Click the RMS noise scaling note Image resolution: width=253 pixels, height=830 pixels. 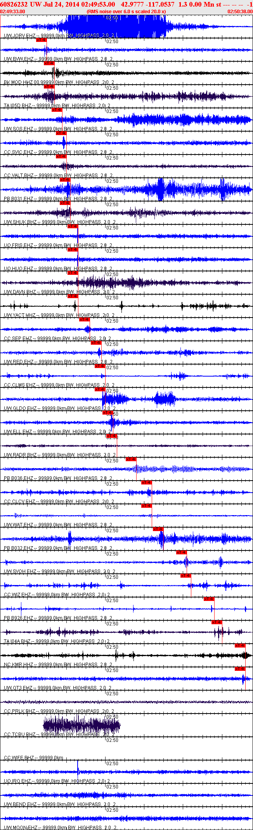point(126,12)
